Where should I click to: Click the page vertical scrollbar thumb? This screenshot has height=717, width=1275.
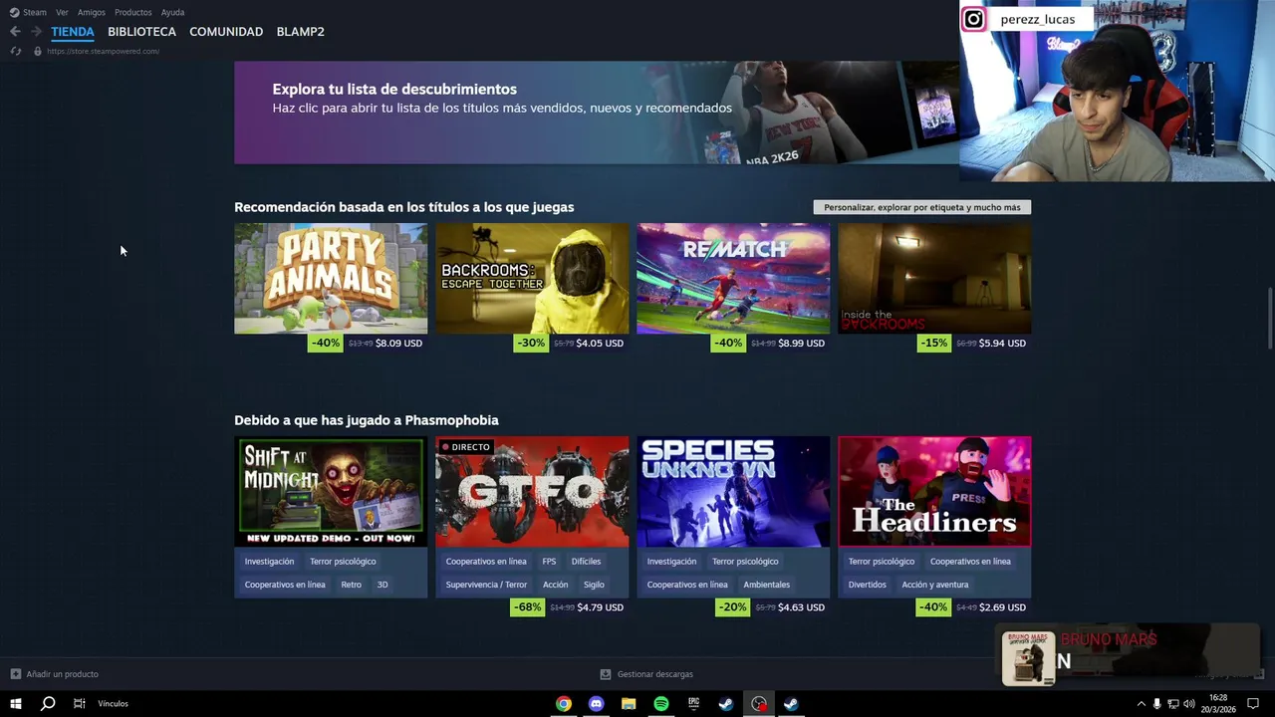[x=1269, y=319]
